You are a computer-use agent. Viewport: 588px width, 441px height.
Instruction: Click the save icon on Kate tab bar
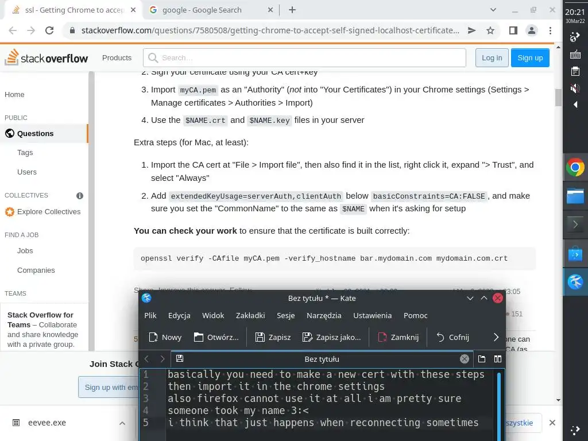pos(180,358)
